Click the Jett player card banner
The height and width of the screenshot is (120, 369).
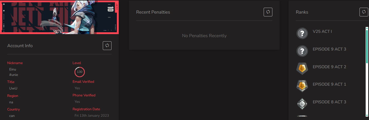pos(59,17)
